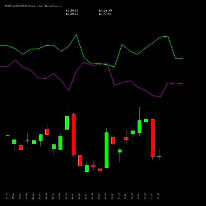Select the 17 Jul date label on axis
206x206 pixels.
point(152,196)
